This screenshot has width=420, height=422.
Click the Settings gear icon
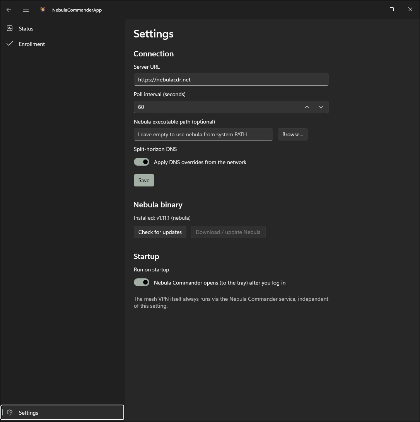point(10,412)
